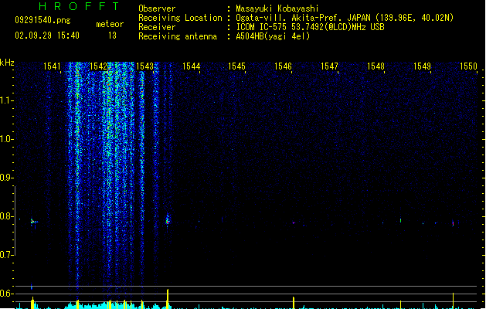Viewport: 486px width, 309px height.
Task: Click the Receiving Location label
Action: point(180,18)
